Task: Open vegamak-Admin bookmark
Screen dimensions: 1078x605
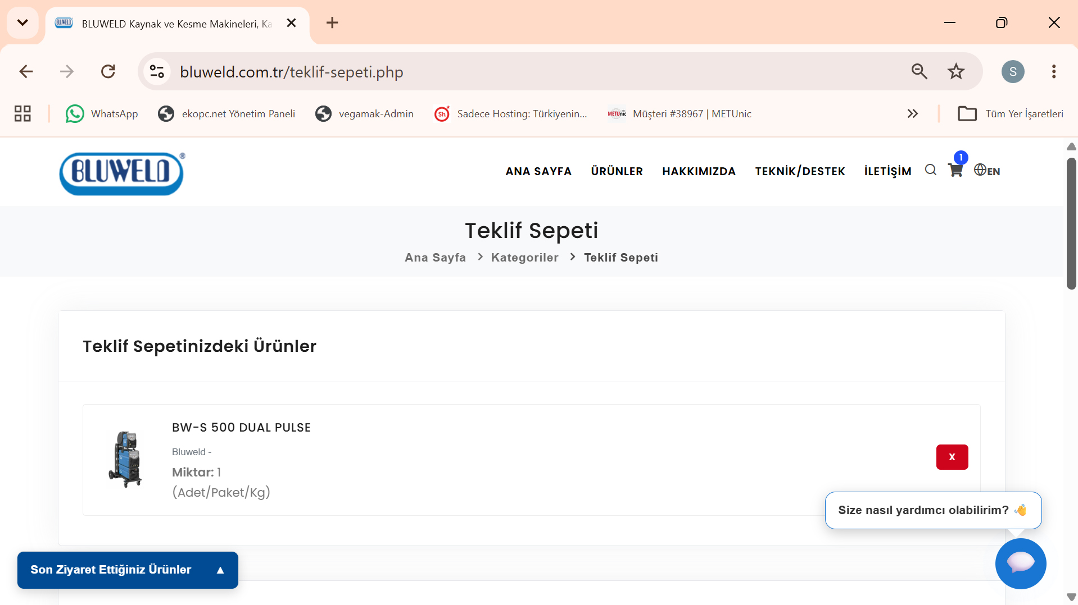Action: pyautogui.click(x=364, y=114)
